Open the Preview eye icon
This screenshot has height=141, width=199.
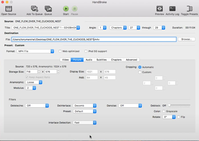(159, 9)
